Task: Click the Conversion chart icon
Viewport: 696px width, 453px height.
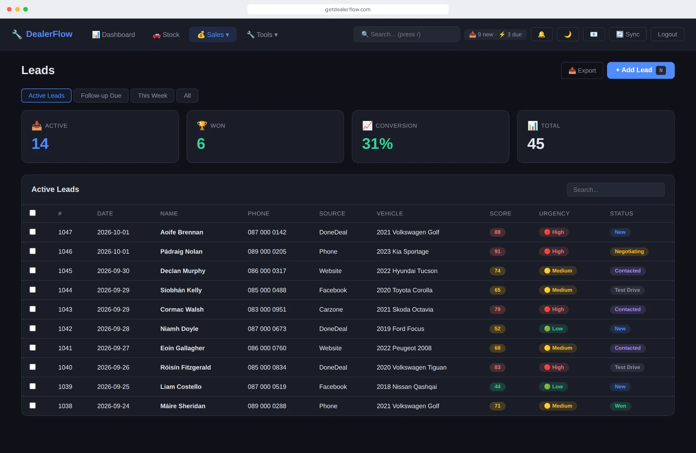Action: [367, 126]
